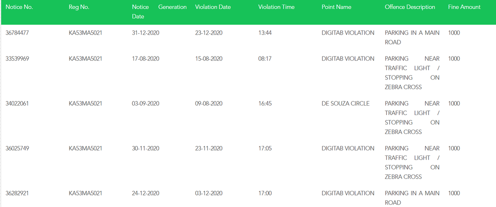Select violation date 23-12-2020
496x207 pixels.
(x=209, y=33)
